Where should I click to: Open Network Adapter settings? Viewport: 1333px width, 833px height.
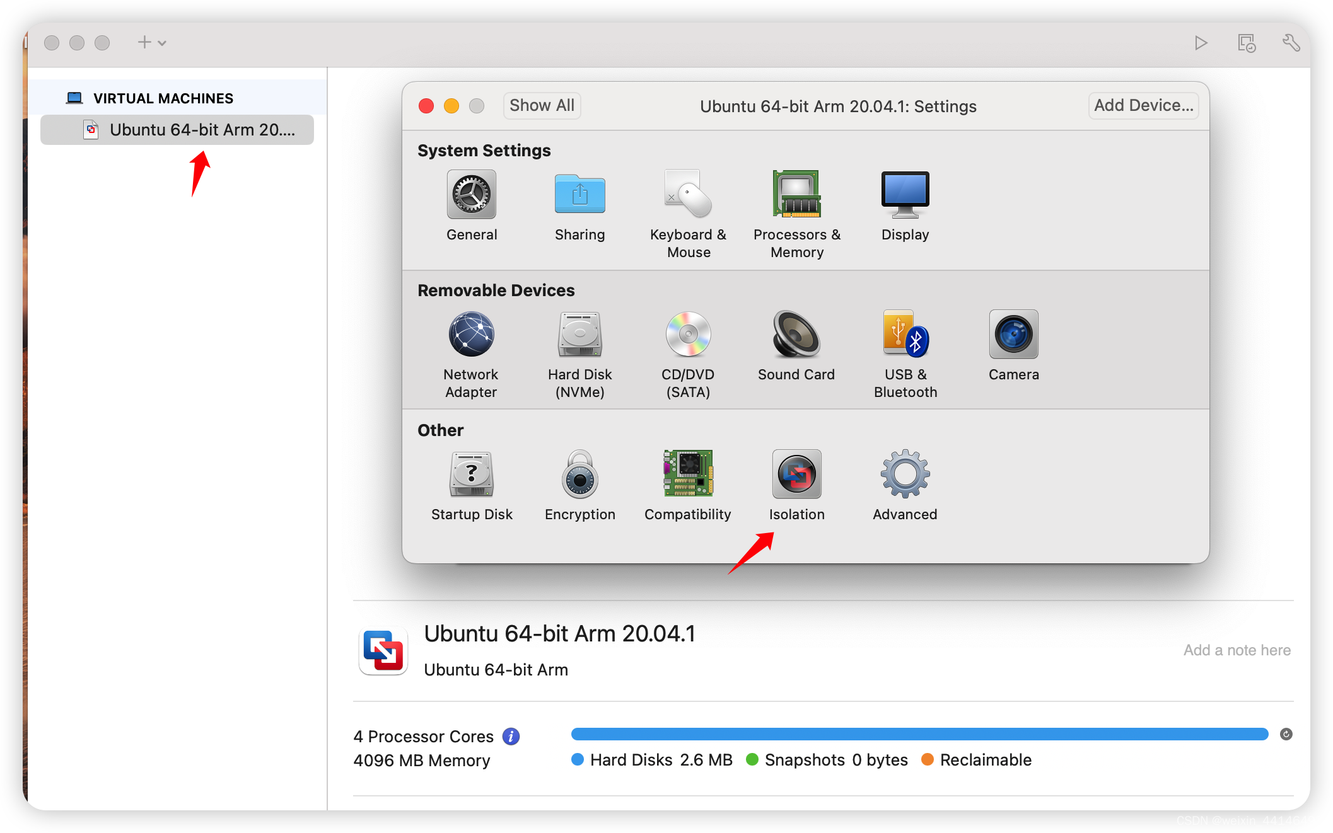coord(471,354)
